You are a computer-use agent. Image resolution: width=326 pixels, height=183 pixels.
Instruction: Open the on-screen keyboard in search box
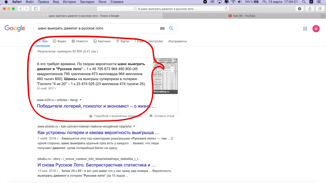[x=162, y=28]
